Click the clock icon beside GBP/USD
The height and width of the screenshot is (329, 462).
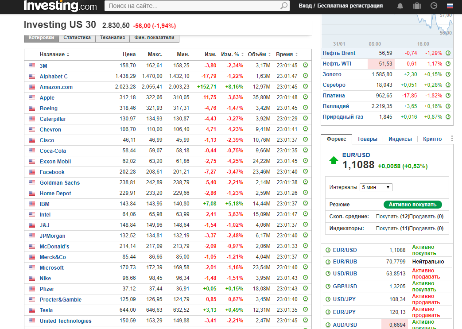click(328, 286)
